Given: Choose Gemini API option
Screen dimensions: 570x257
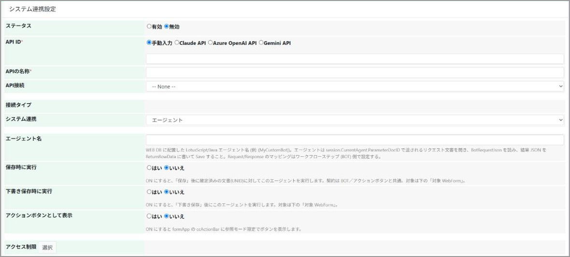Looking at the screenshot, I should (x=261, y=42).
